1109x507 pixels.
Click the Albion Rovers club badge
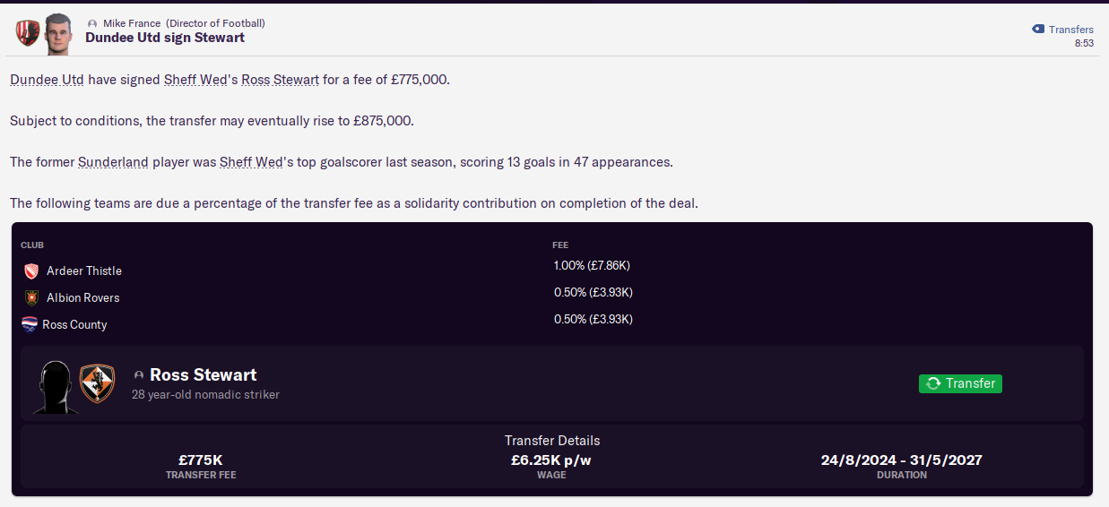coord(31,297)
